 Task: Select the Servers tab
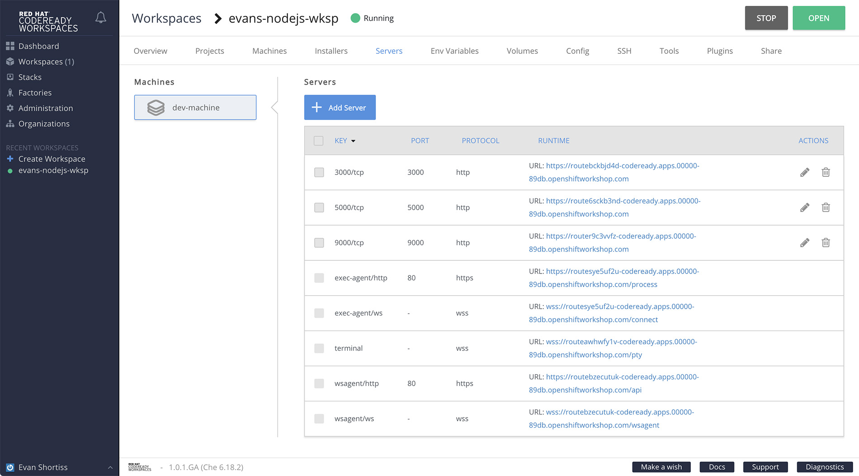pyautogui.click(x=389, y=51)
